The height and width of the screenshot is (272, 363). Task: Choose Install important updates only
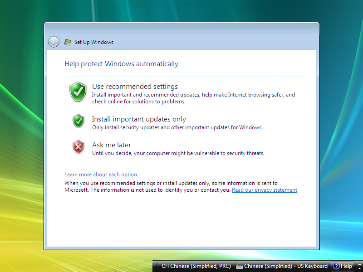pos(186,122)
